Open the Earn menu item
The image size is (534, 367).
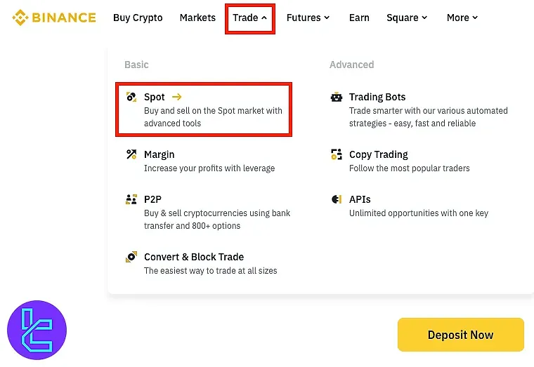click(359, 18)
